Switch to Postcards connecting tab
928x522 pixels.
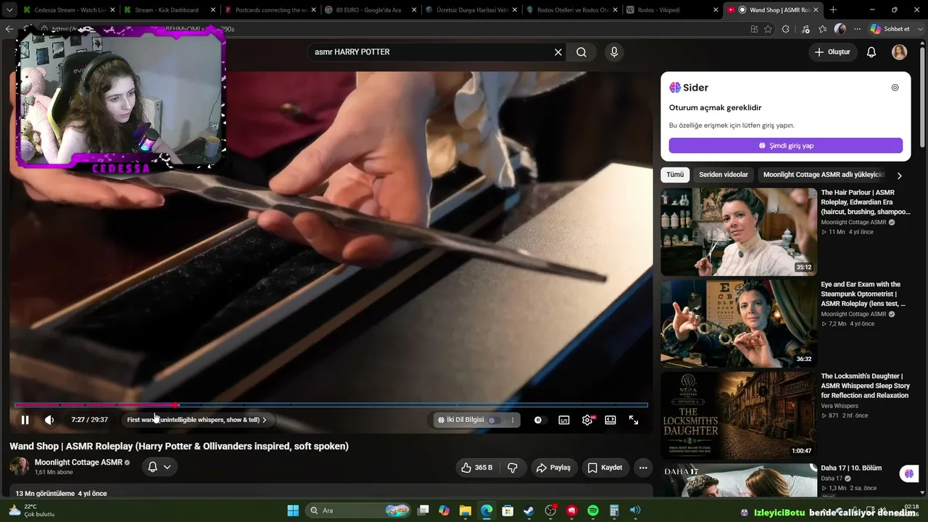[269, 10]
